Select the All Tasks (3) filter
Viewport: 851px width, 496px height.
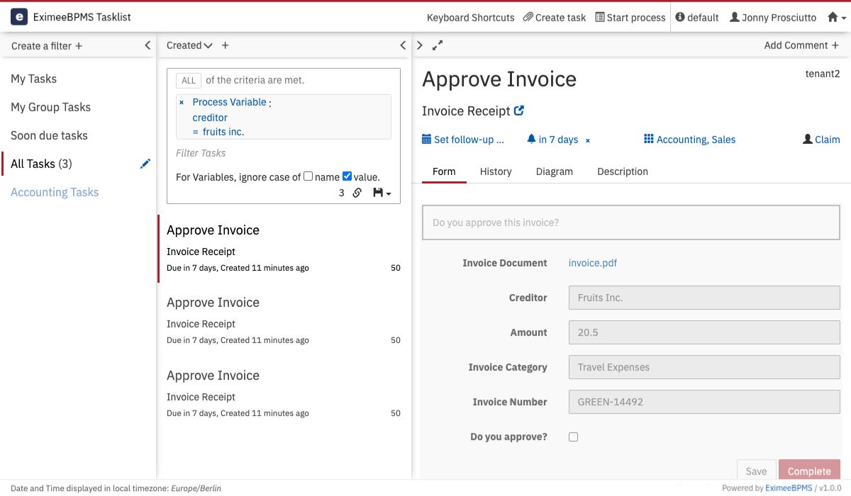[x=41, y=164]
